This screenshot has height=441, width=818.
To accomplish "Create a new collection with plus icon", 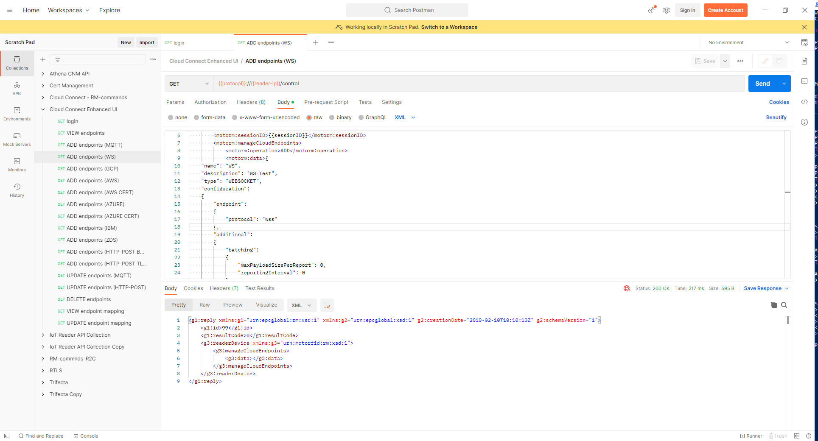I will pyautogui.click(x=43, y=59).
